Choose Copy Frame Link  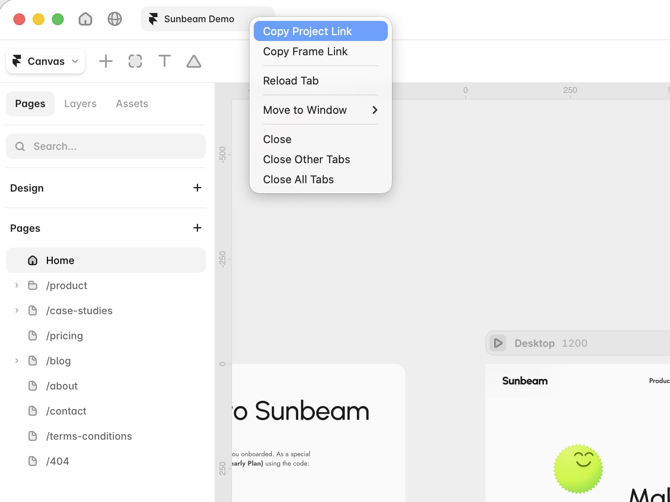[x=320, y=51]
